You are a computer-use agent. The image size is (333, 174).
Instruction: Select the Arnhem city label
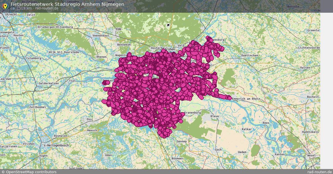tap(170, 49)
